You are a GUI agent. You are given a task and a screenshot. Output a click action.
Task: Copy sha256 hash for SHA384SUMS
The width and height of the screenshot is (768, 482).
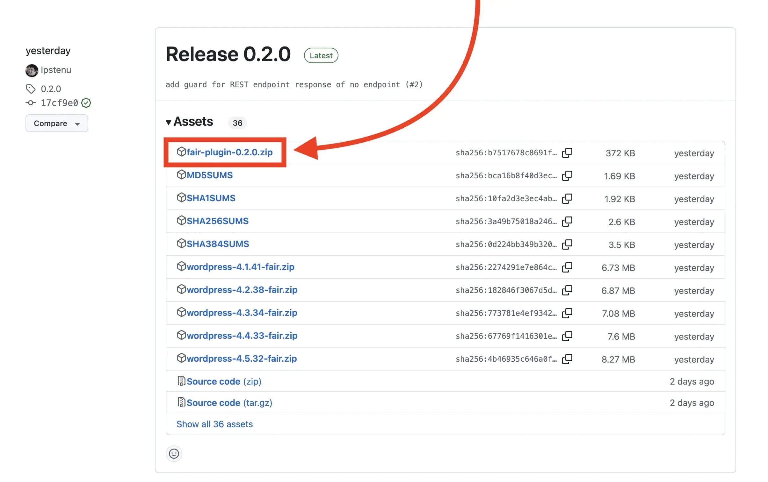567,245
